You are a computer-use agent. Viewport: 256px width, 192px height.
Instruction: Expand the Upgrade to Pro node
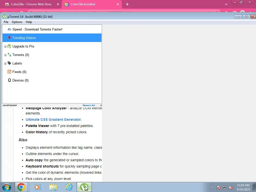tap(5, 46)
